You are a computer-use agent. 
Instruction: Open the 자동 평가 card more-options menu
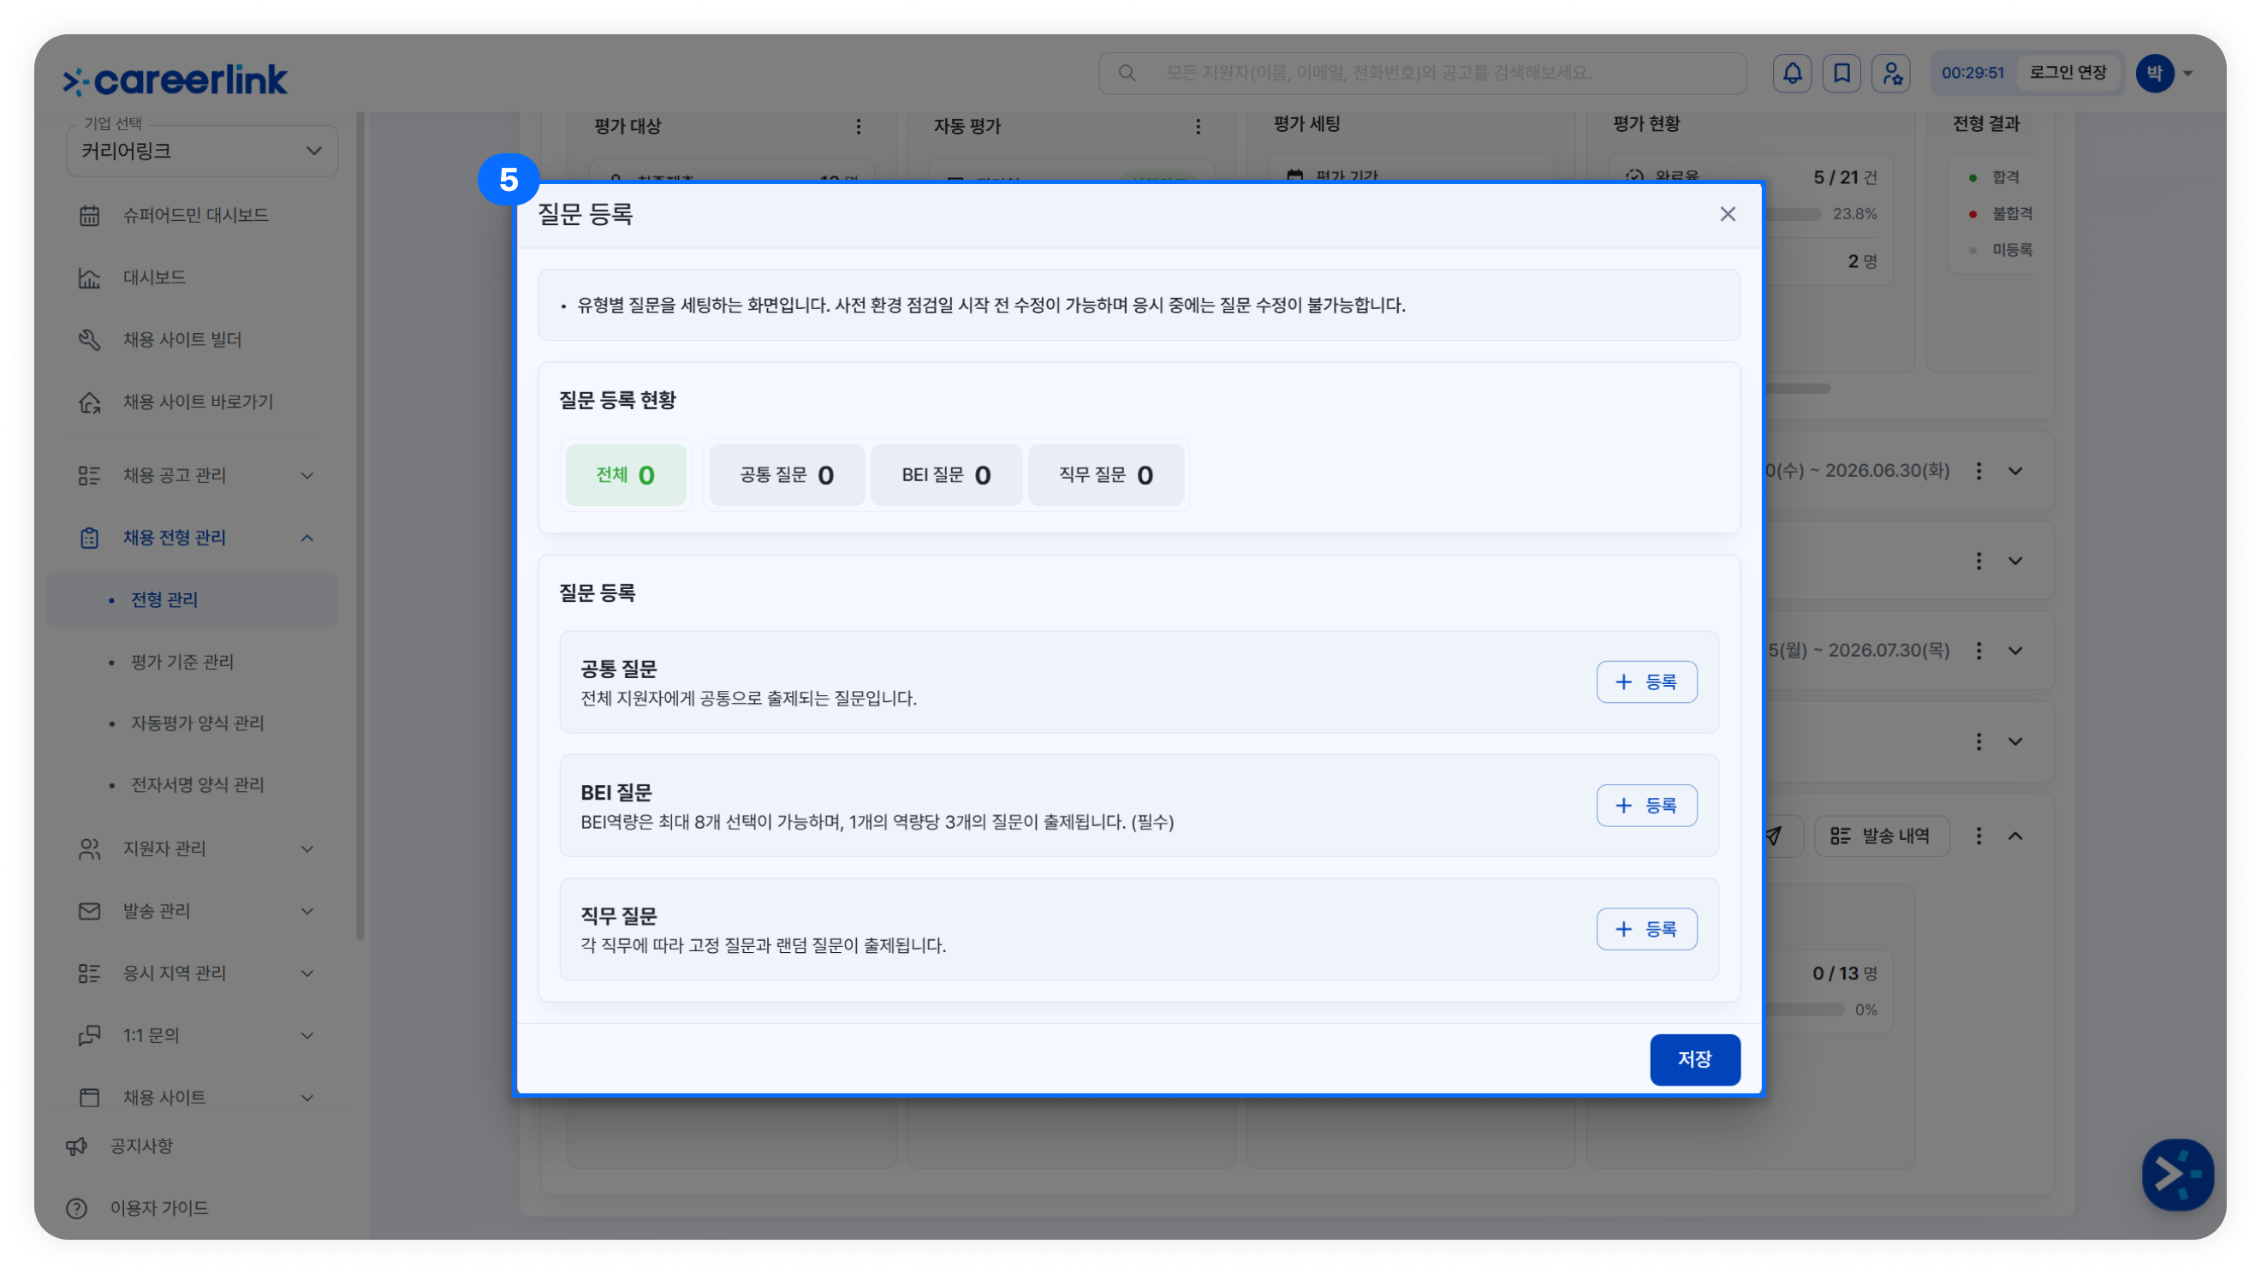1198,127
